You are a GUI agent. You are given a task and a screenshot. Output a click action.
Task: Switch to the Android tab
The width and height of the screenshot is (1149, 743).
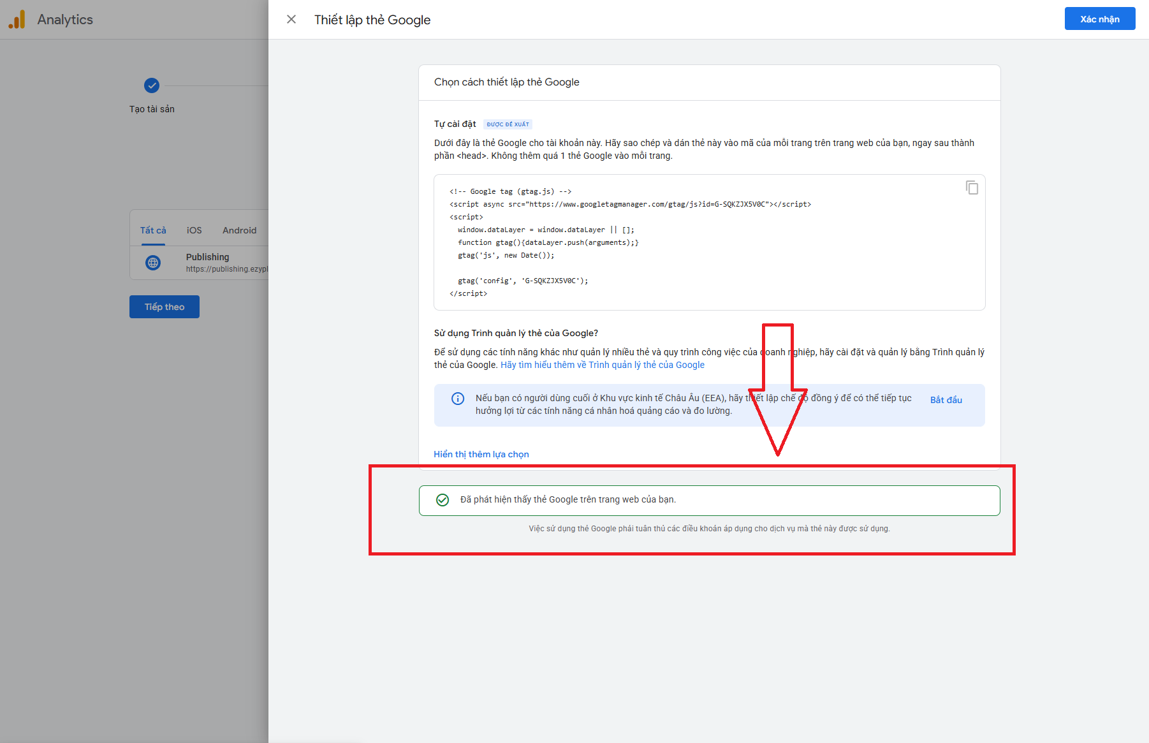tap(239, 230)
